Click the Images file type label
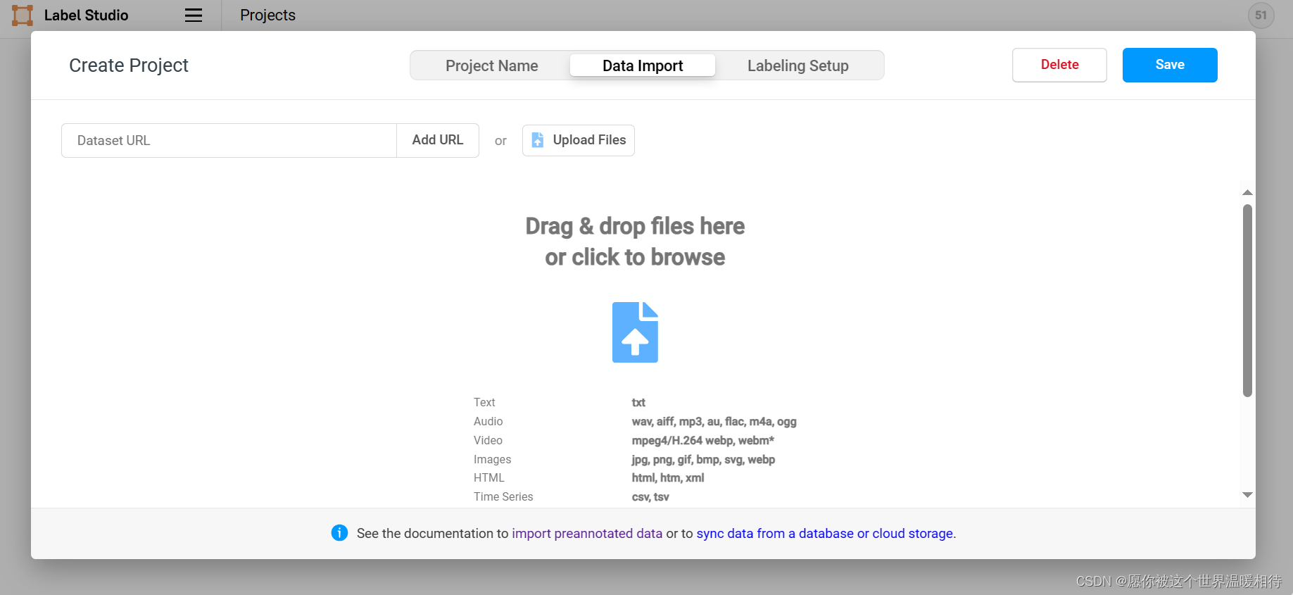The height and width of the screenshot is (595, 1293). [492, 459]
